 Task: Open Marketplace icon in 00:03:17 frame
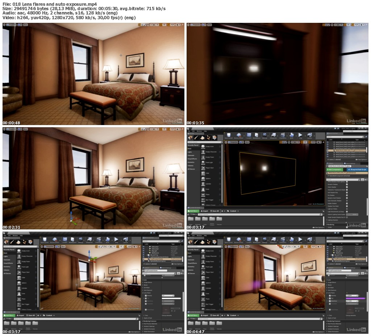click(x=257, y=136)
